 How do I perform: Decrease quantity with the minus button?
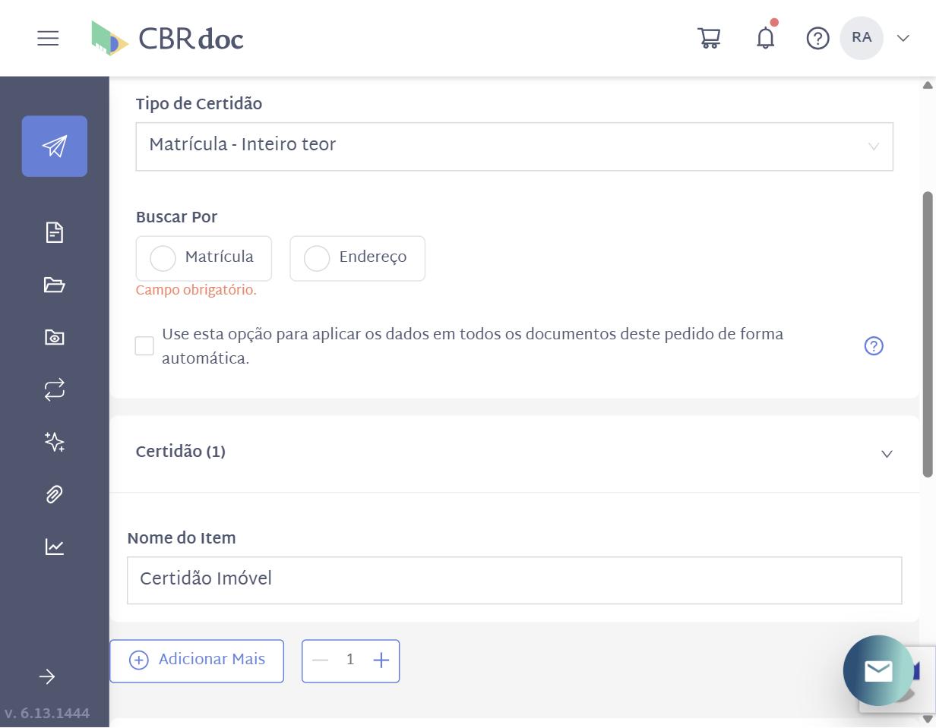point(320,660)
